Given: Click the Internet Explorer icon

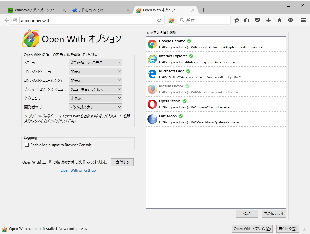Looking at the screenshot, I should tap(152, 59).
